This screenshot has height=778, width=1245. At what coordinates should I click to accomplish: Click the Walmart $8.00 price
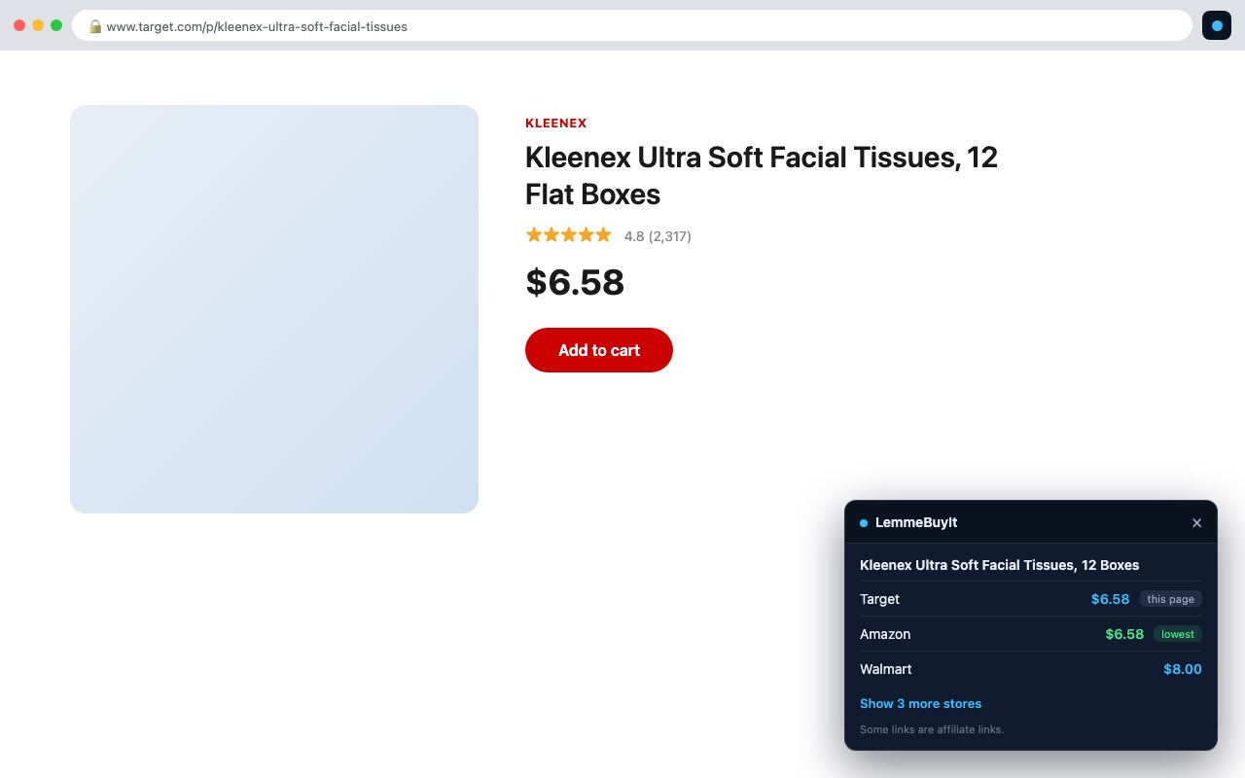point(1183,669)
